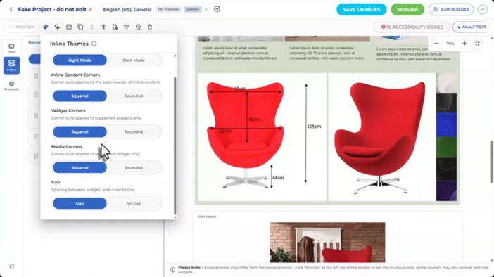Click the 70% zoom level value
The height and width of the screenshot is (277, 494).
[450, 44]
